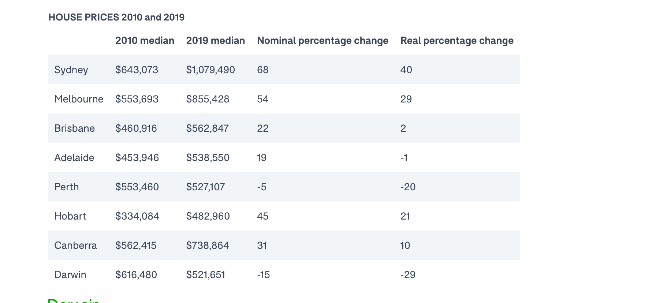Select the "Nominal percentage change" column header
The image size is (656, 303).
323,40
